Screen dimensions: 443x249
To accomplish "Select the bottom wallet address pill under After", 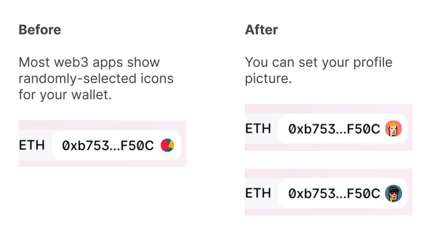I will click(343, 194).
